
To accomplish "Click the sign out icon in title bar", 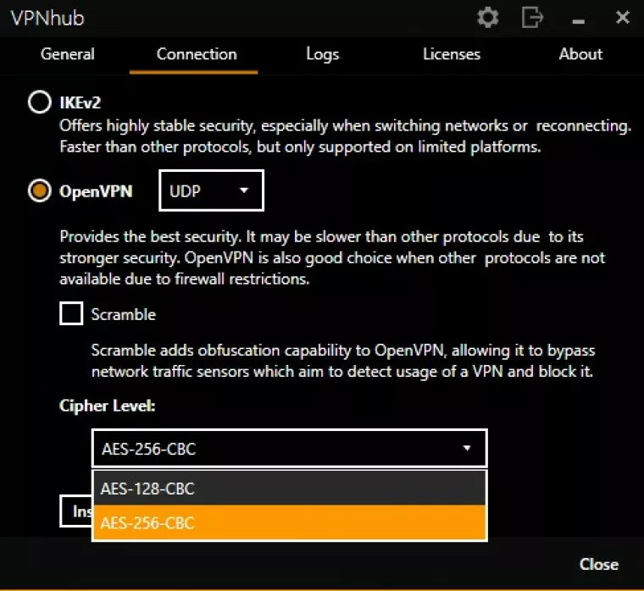I will (x=532, y=17).
